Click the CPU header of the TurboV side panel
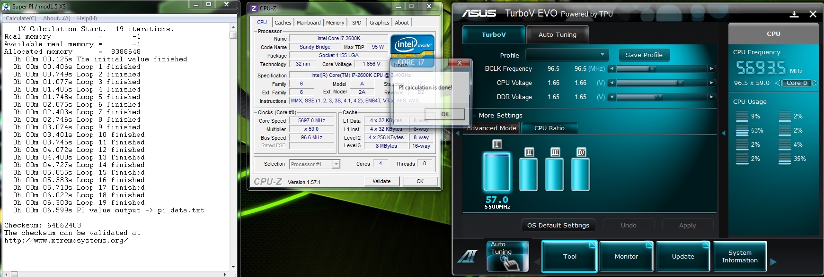The width and height of the screenshot is (824, 277). point(773,34)
